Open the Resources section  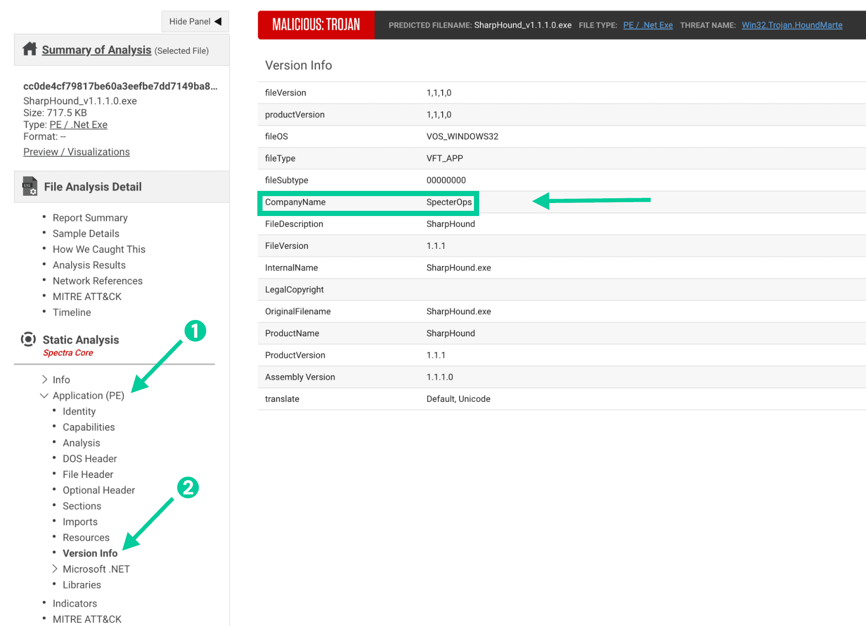coord(86,537)
